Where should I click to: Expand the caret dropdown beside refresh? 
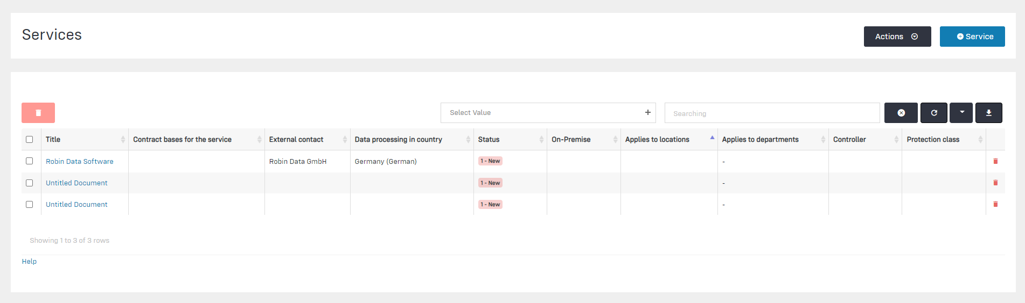tap(961, 113)
